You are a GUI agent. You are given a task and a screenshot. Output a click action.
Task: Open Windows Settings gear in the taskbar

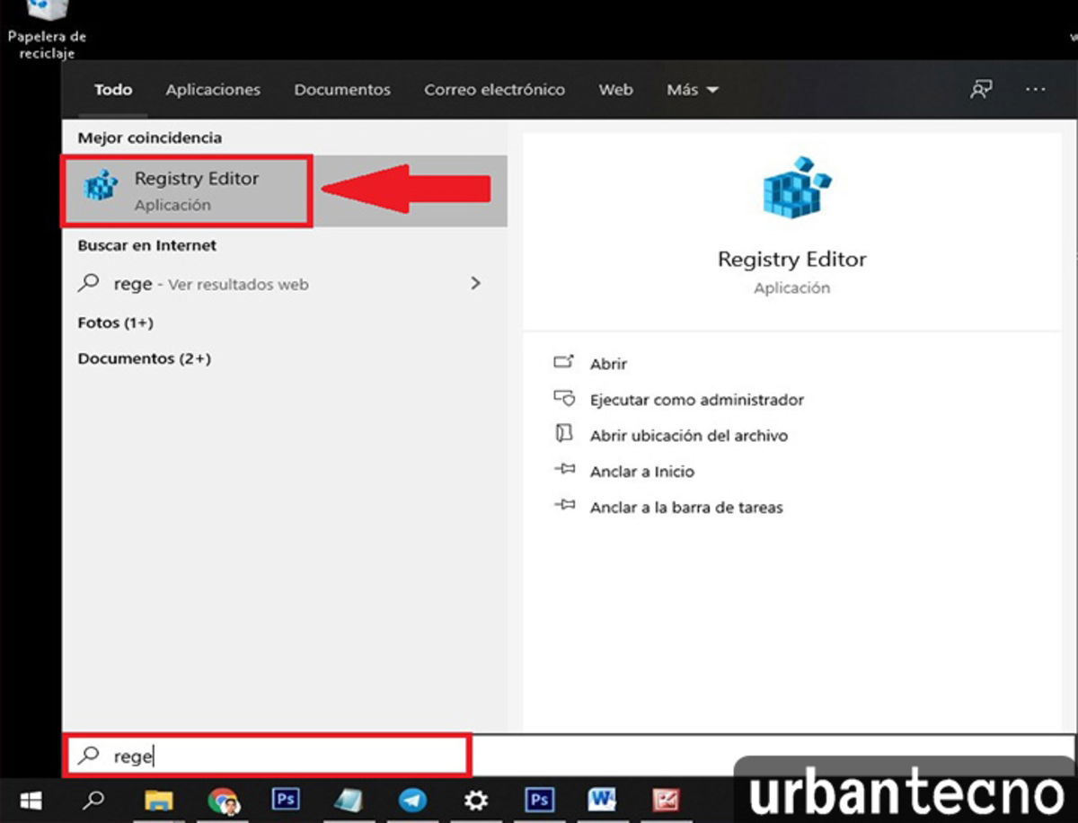476,800
